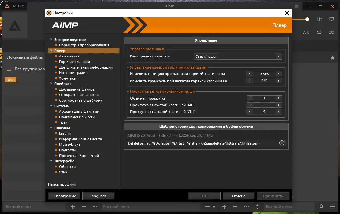The width and height of the screenshot is (340, 214).
Task: Collapse the Плейлист settings section
Action: coord(51,84)
